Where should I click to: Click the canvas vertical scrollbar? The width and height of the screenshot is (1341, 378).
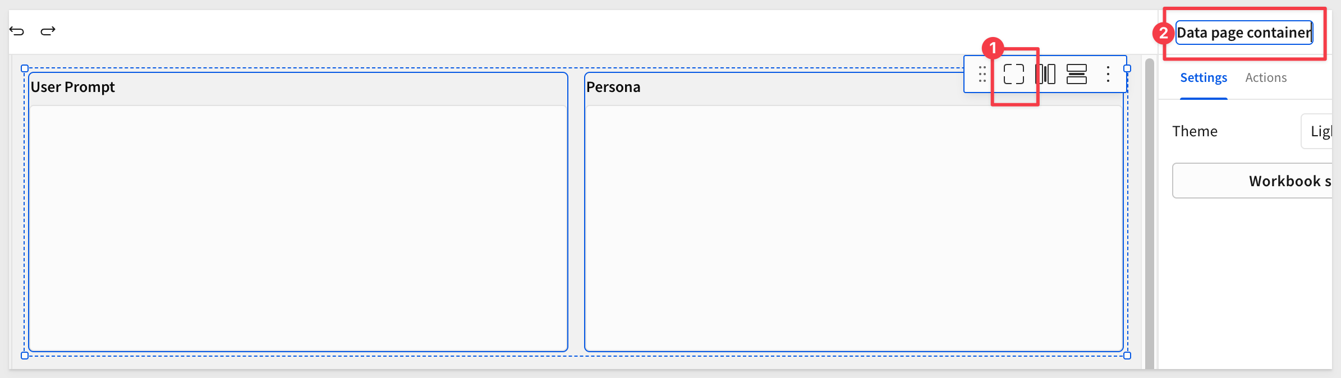click(x=1150, y=213)
